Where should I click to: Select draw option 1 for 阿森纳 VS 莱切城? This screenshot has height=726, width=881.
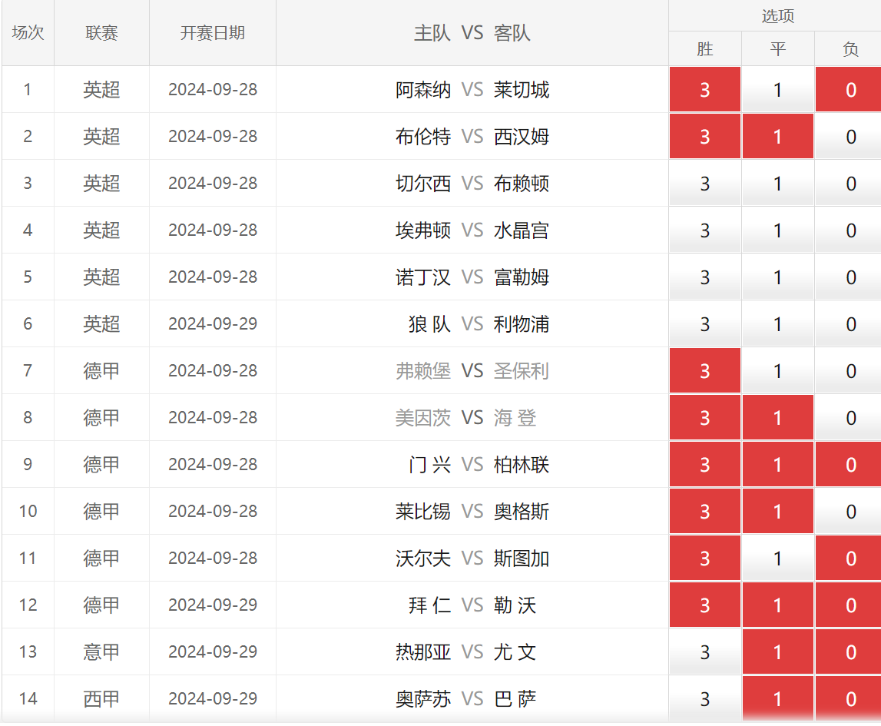tap(777, 89)
